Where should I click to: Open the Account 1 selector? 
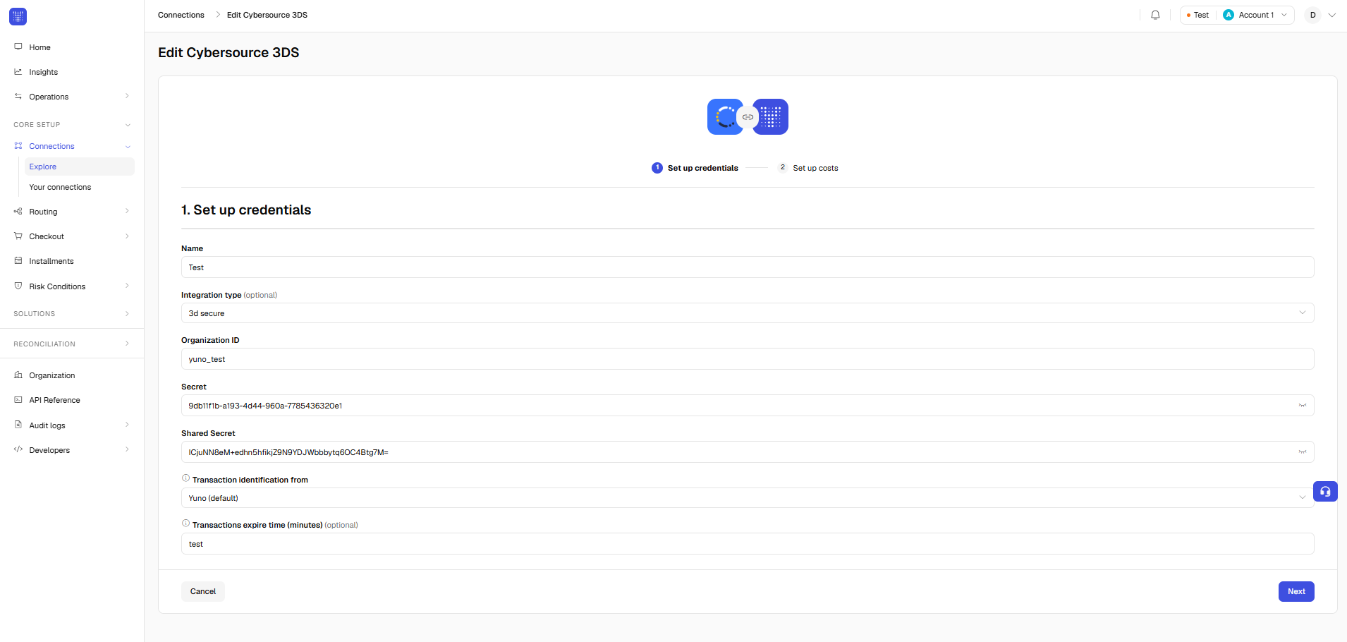click(x=1255, y=15)
